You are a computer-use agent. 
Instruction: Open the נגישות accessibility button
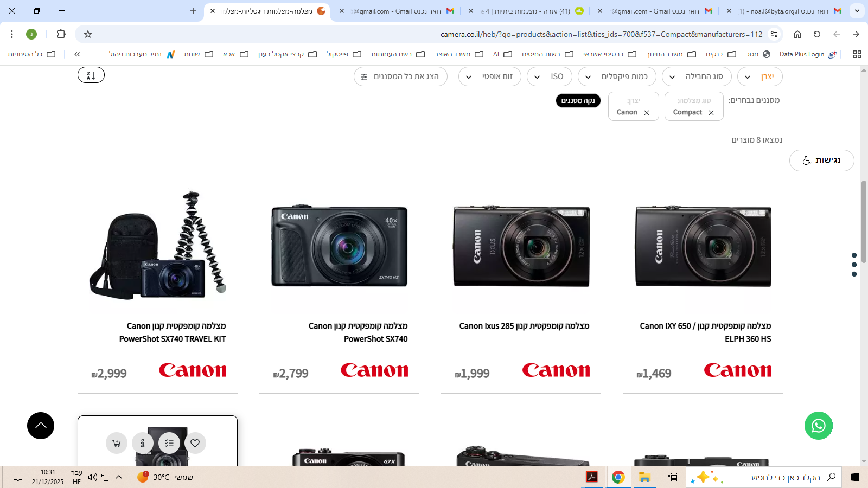tap(822, 160)
